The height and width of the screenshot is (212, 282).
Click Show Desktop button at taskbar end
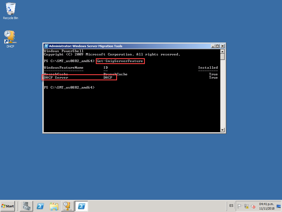click(x=278, y=206)
